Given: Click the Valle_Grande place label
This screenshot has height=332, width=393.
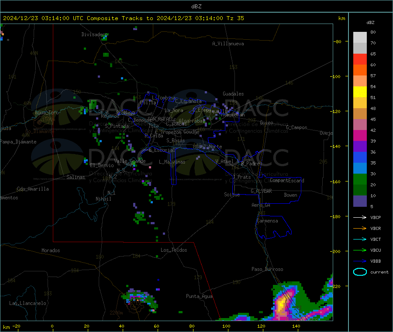Looking at the screenshot, I should pos(130,161).
